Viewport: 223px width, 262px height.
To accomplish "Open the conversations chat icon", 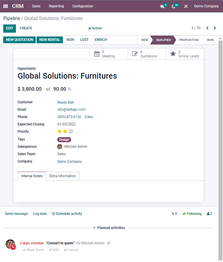I will tap(162, 6).
